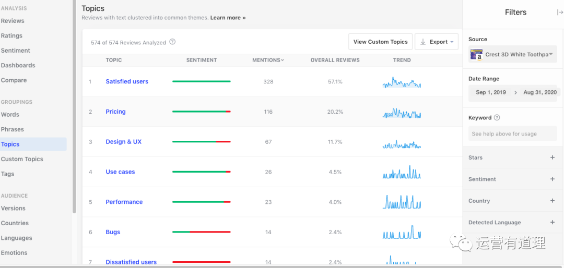Click the Bugs sentiment bar

[201, 232]
